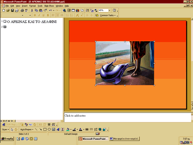Select the Cut scissors icon

(32, 11)
